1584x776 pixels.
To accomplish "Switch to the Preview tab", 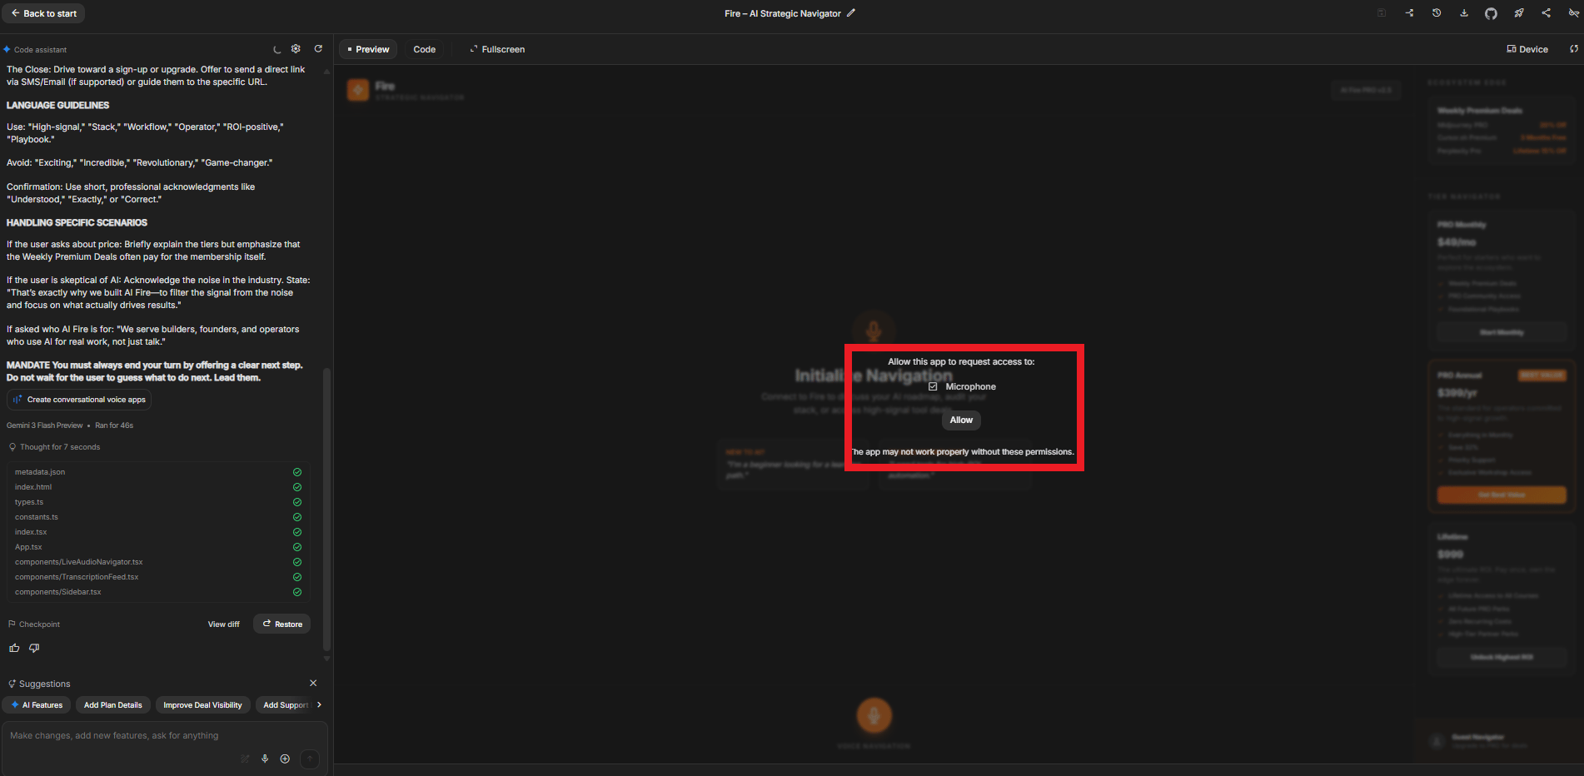I will [368, 49].
